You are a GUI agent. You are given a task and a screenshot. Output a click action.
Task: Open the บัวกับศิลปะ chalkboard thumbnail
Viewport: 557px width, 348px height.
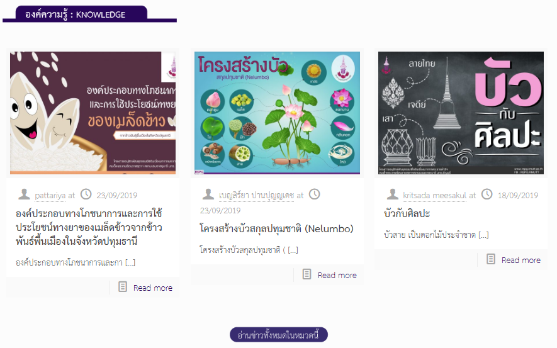point(461,113)
